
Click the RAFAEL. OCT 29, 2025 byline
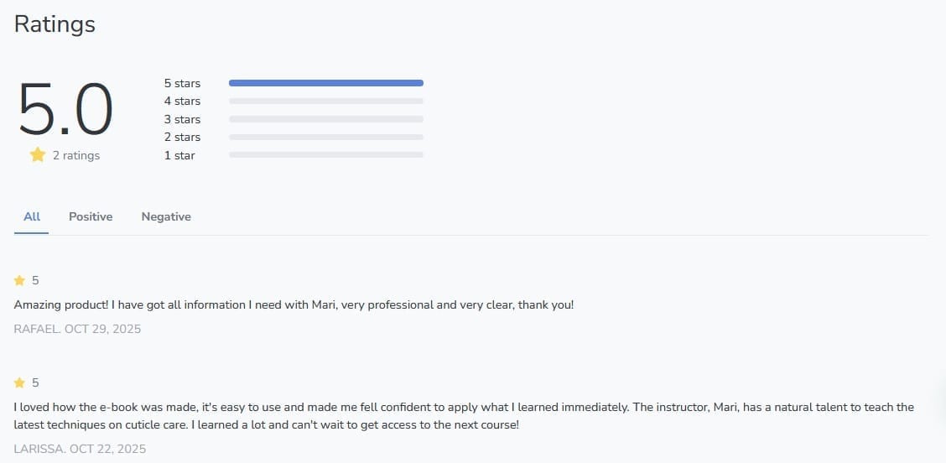(77, 329)
